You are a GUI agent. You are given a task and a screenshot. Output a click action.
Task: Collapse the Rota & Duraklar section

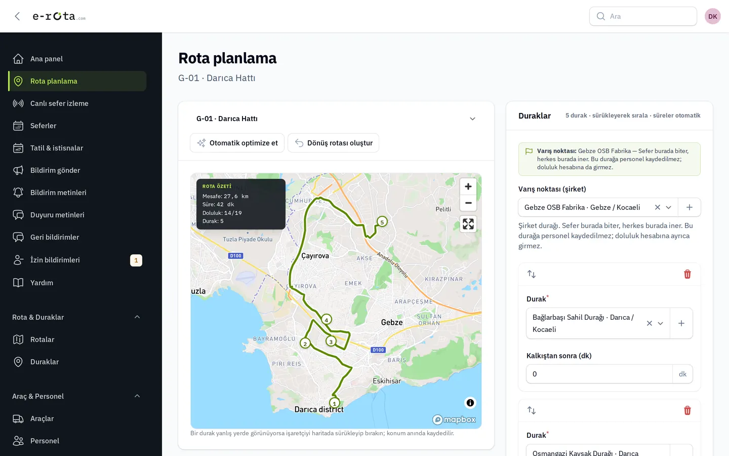(137, 317)
